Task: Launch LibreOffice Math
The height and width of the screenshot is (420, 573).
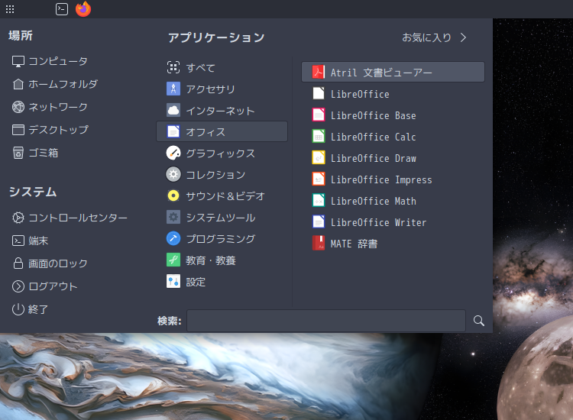Action: point(393,201)
